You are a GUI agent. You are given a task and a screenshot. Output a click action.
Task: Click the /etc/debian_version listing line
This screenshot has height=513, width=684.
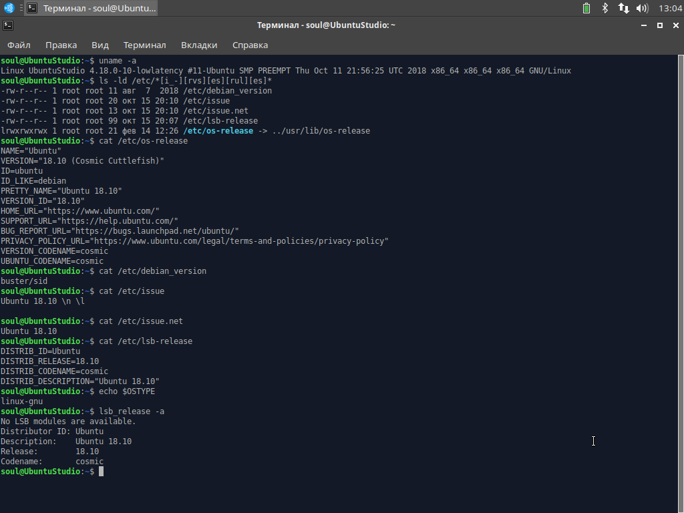136,91
